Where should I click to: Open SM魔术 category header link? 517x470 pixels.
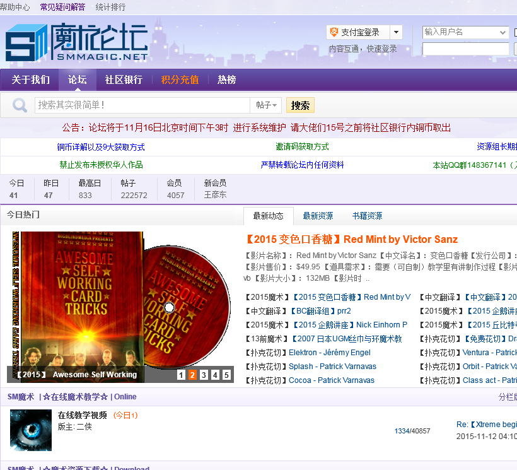tap(21, 397)
